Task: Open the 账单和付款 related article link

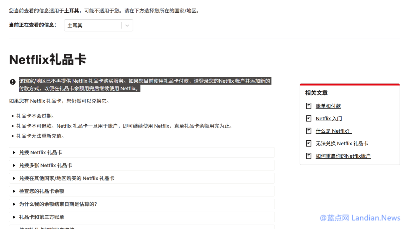Action: click(328, 106)
